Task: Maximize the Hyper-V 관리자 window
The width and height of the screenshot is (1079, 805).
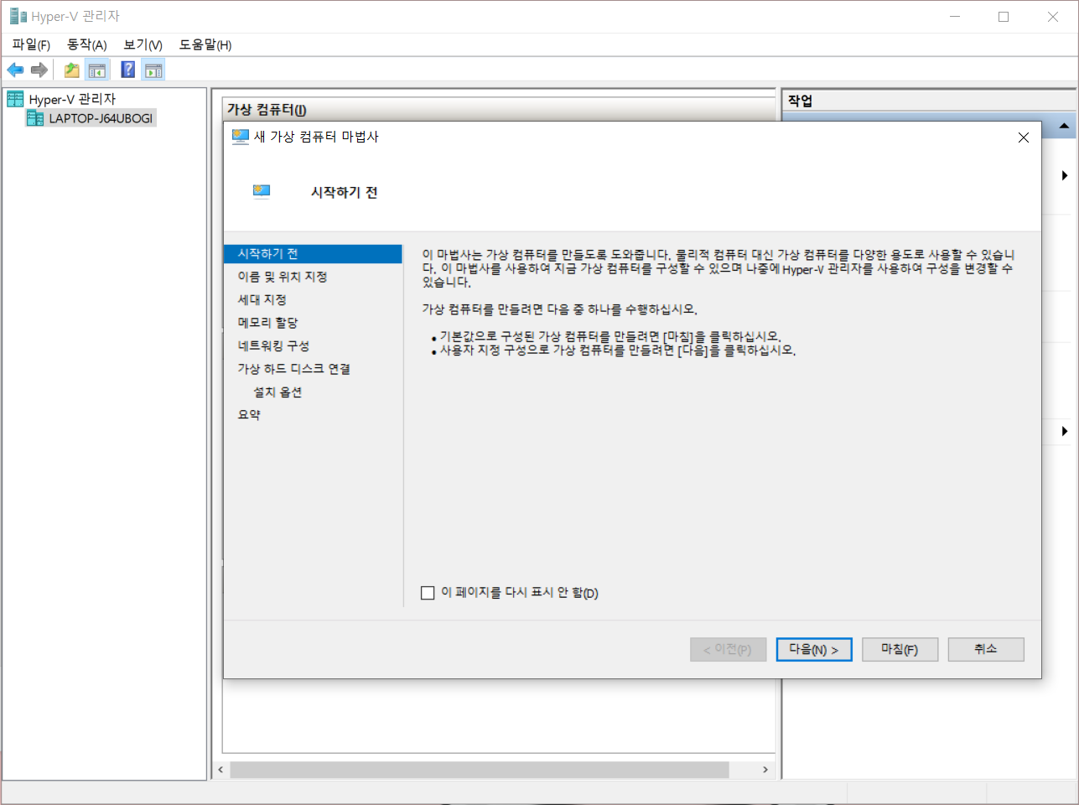Action: coord(1004,17)
